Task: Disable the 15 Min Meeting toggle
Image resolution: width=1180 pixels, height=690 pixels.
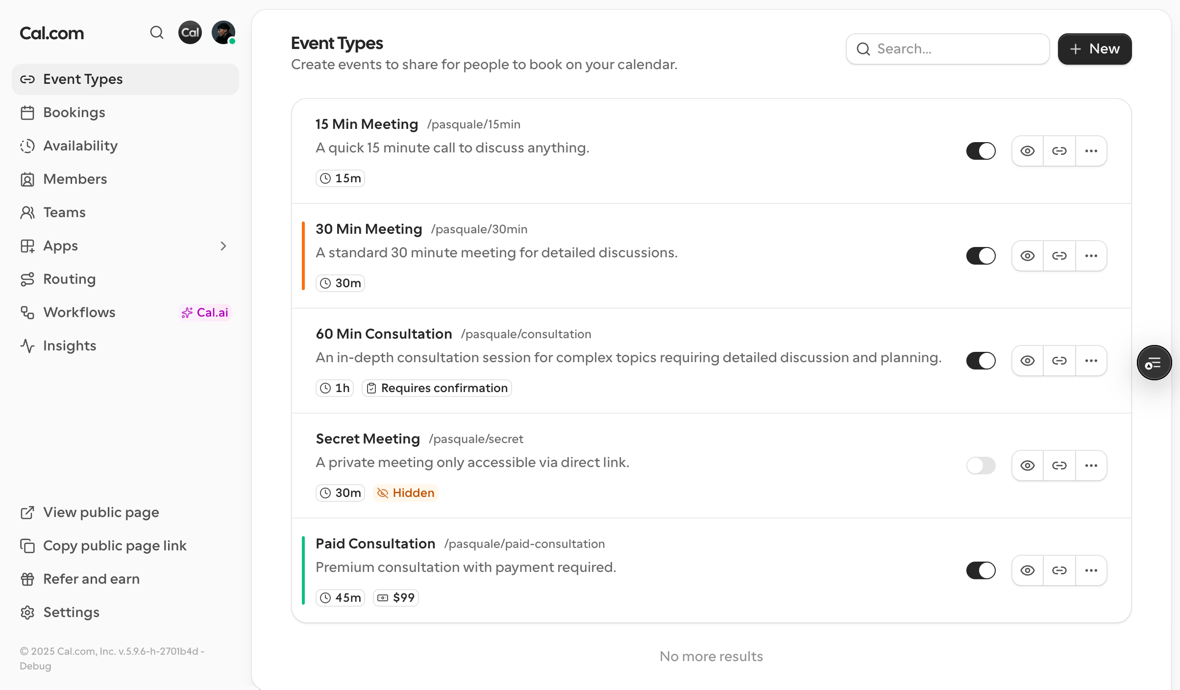Action: tap(981, 151)
